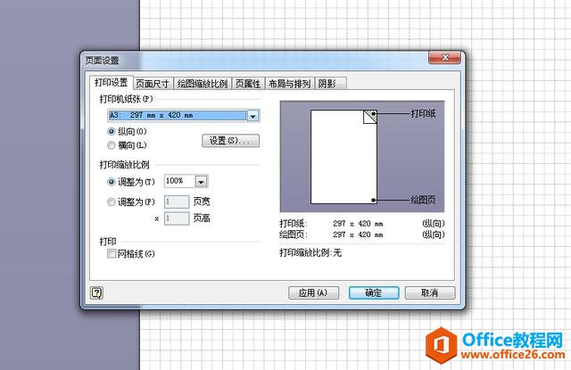The width and height of the screenshot is (571, 370).
Task: Click the 取消 button
Action: [x=430, y=292]
